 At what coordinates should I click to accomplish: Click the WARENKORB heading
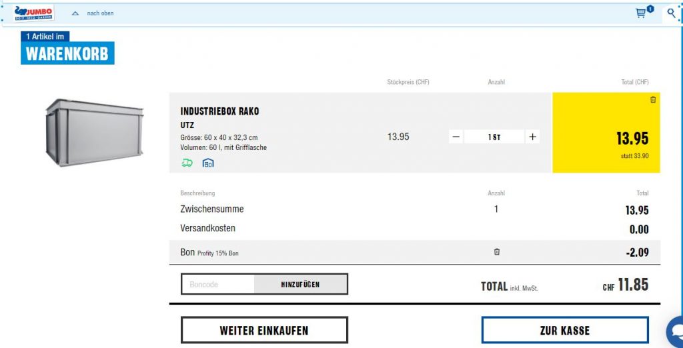coord(67,53)
